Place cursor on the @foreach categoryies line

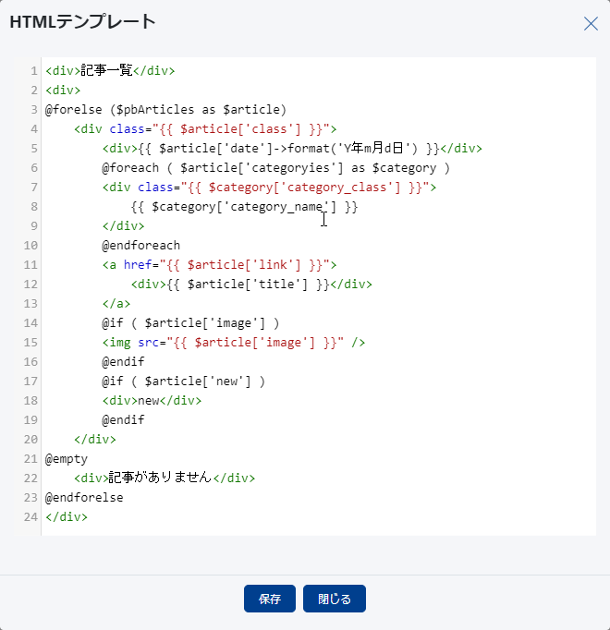pyautogui.click(x=275, y=168)
